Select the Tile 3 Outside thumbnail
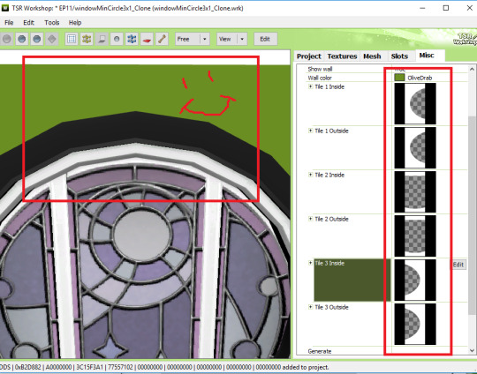Image resolution: width=477 pixels, height=374 pixels. 415,324
